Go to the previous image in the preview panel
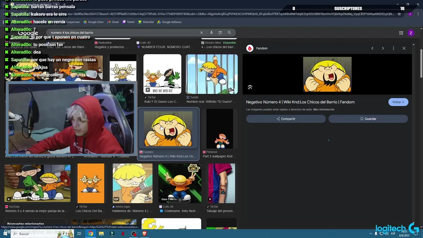The image size is (423, 238). pyautogui.click(x=372, y=48)
